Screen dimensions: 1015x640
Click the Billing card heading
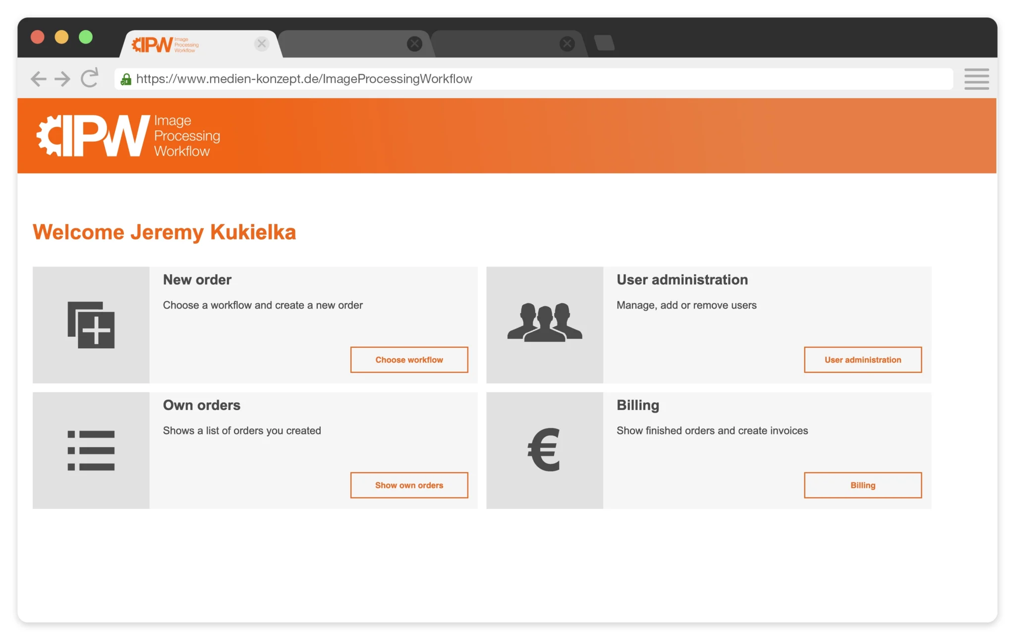[x=638, y=406]
